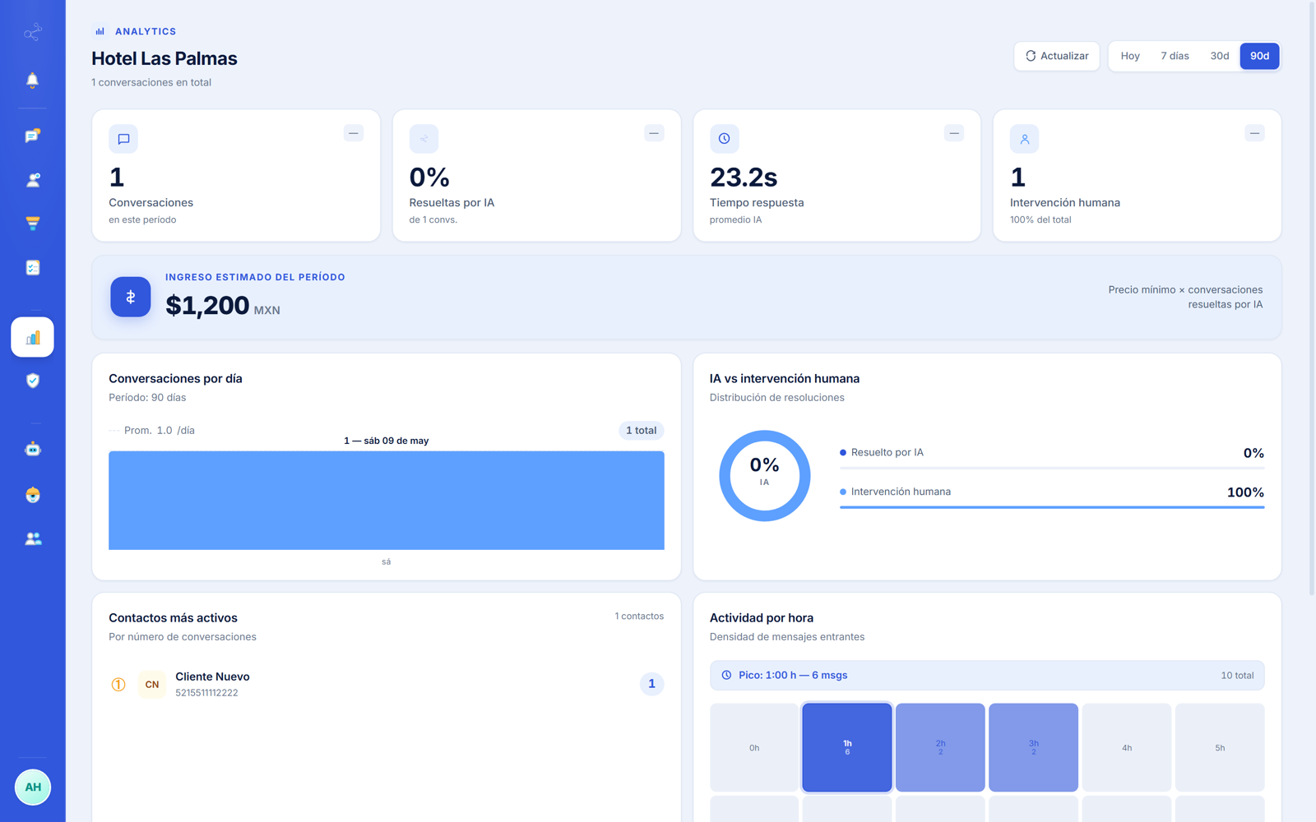This screenshot has height=822, width=1316.
Task: Click the sparkle icon on the Resueltas por IA card
Action: 424,139
